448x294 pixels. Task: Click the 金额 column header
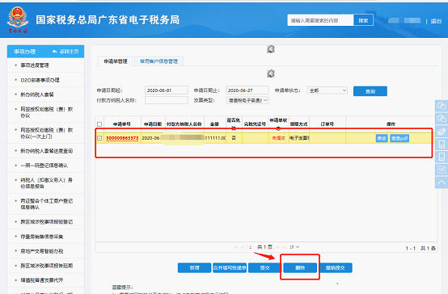(x=214, y=124)
